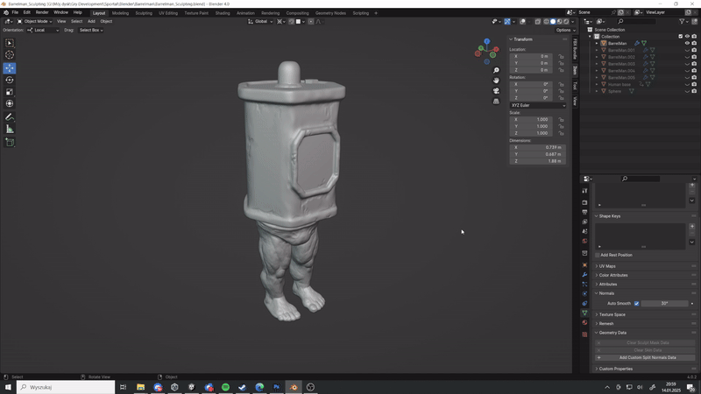Hide BarrelMan object with eye icon

coord(687,43)
